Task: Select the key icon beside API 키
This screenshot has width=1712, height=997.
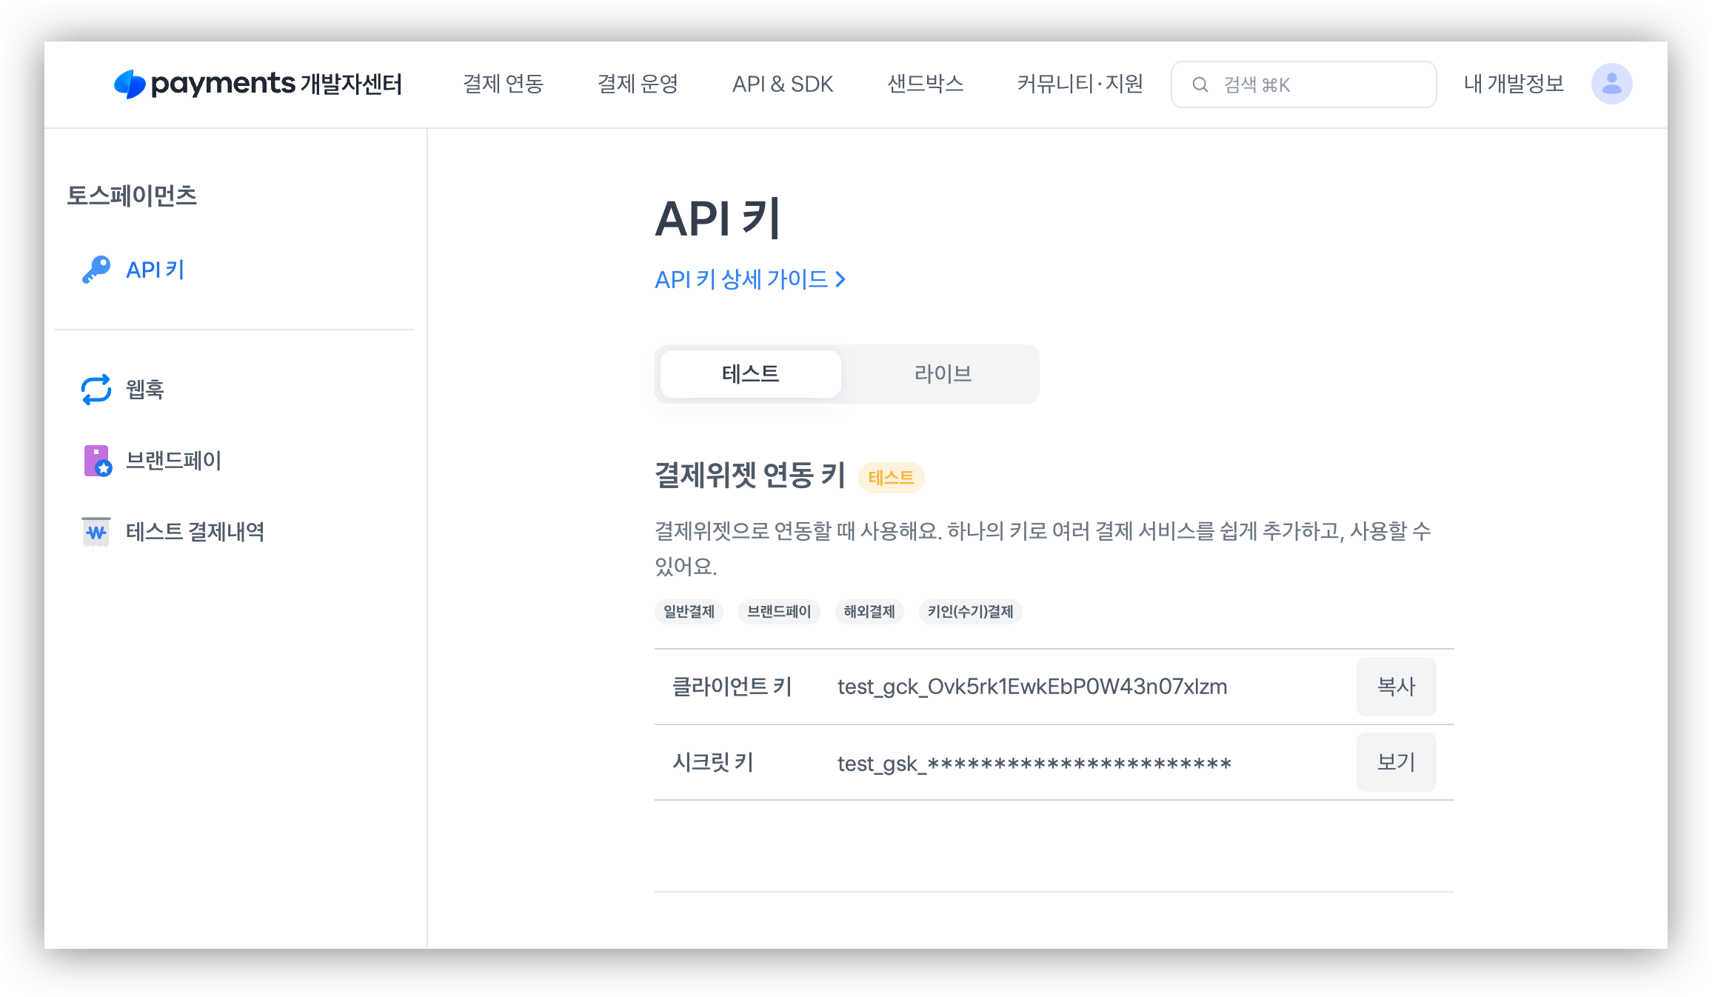Action: click(96, 269)
